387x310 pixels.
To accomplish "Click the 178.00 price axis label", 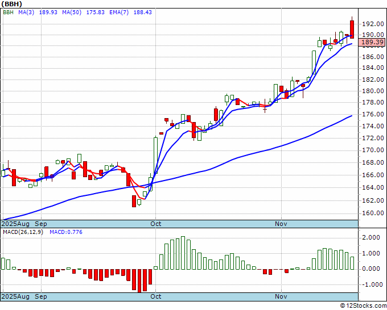I will coord(373,102).
